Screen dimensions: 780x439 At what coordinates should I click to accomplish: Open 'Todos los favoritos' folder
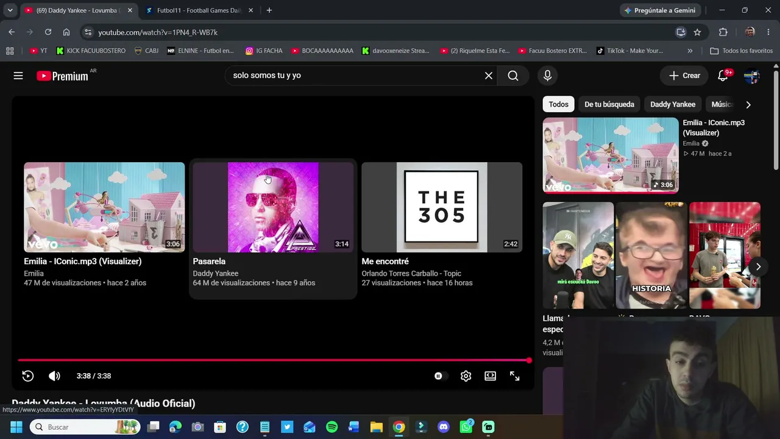coord(742,51)
